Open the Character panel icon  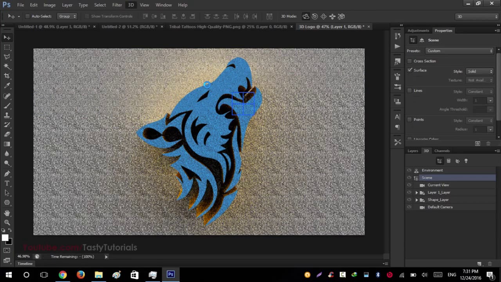[x=398, y=117]
